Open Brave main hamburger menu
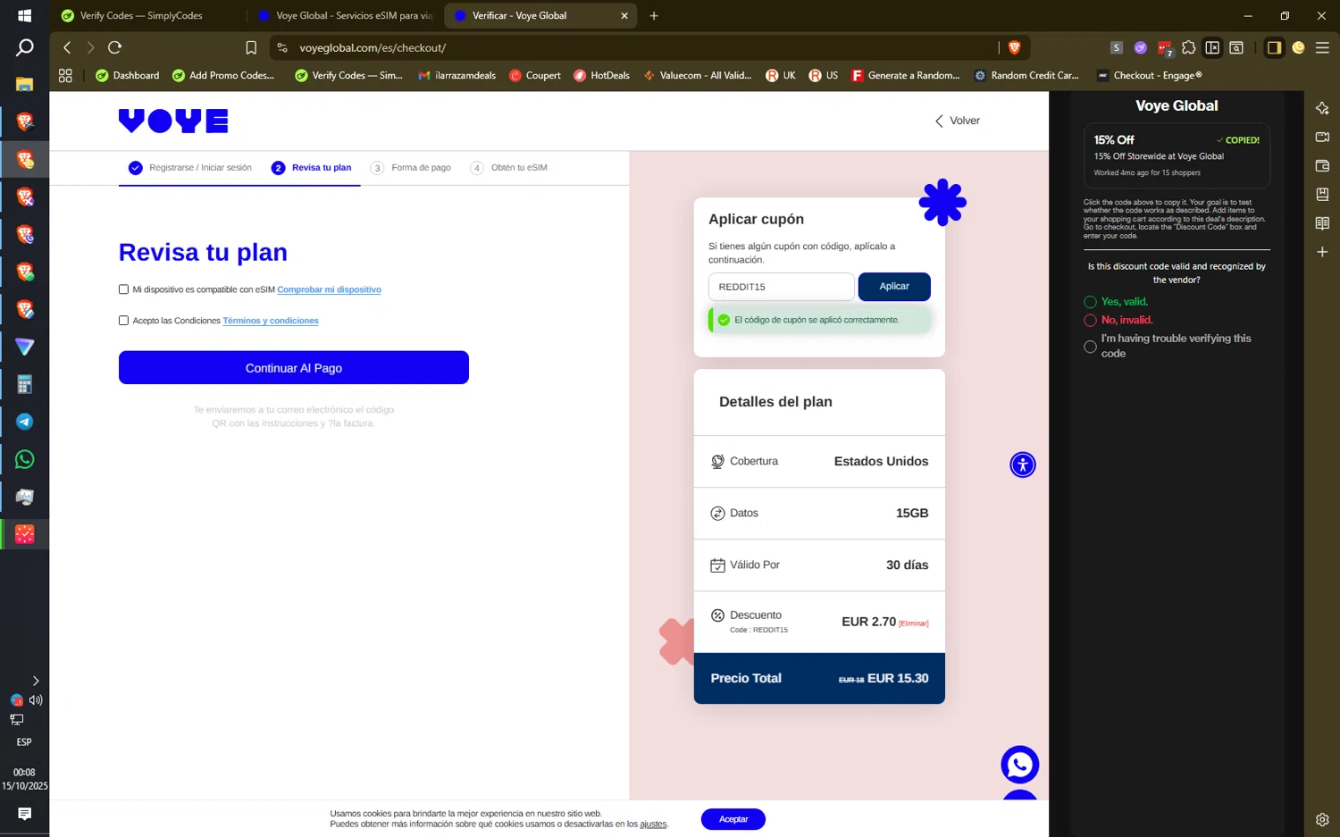This screenshot has width=1340, height=837. point(1322,47)
